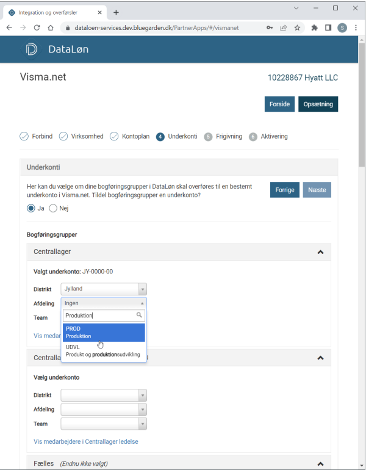
Task: Collapse the Fælles group chevron
Action: click(x=320, y=464)
